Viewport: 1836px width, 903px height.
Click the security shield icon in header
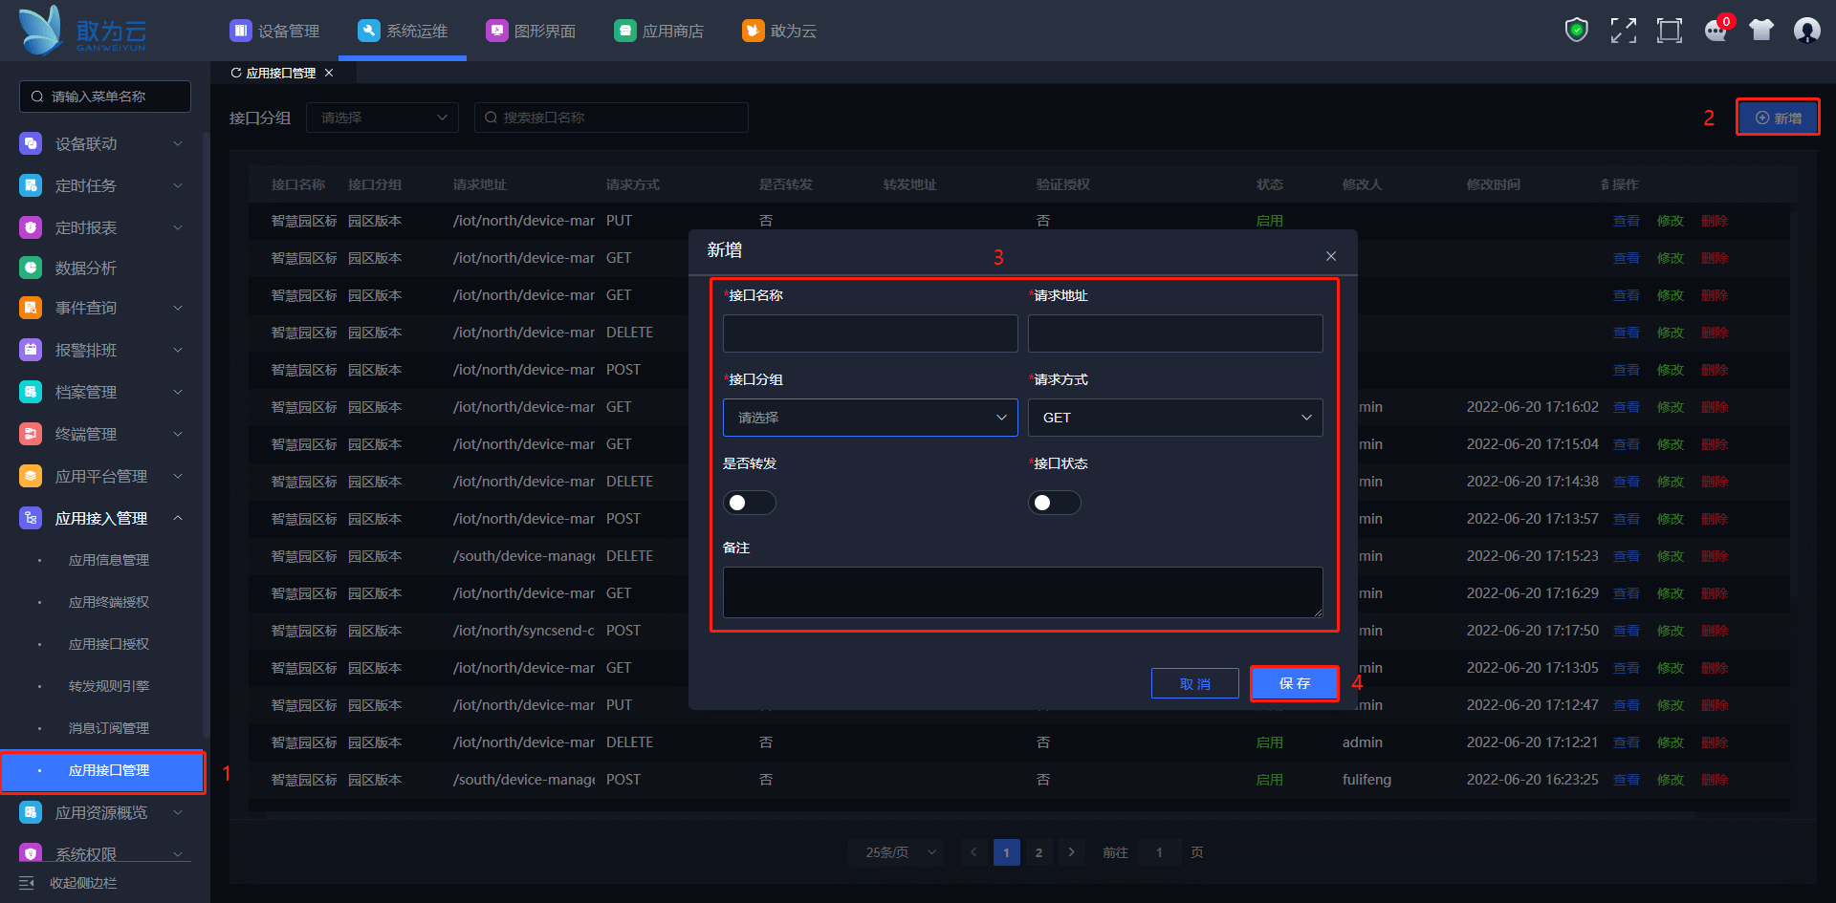(x=1576, y=31)
